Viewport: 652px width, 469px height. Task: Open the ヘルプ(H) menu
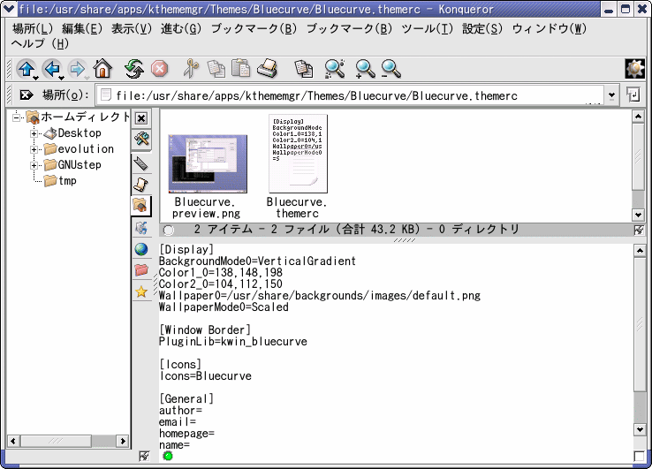(40, 43)
